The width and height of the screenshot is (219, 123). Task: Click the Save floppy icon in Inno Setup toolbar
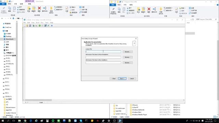[30, 26]
